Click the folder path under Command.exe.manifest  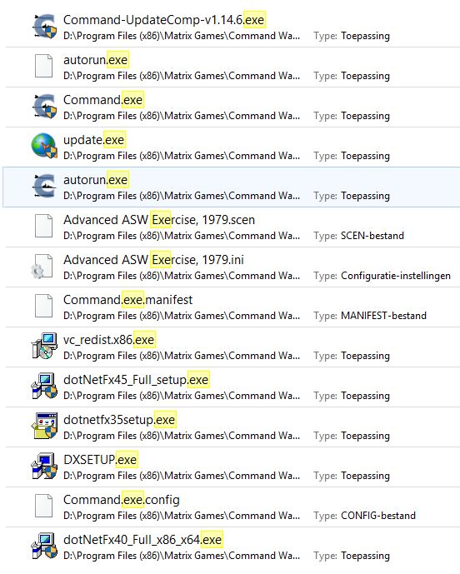click(182, 316)
